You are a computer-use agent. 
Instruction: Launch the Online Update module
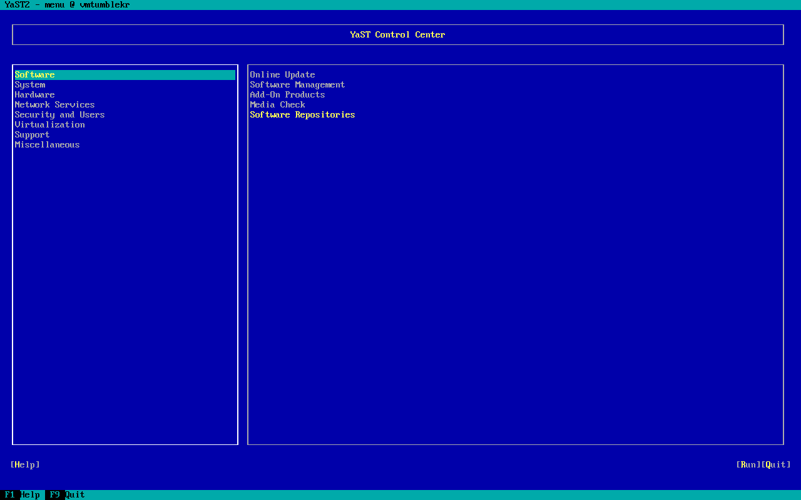coord(282,75)
